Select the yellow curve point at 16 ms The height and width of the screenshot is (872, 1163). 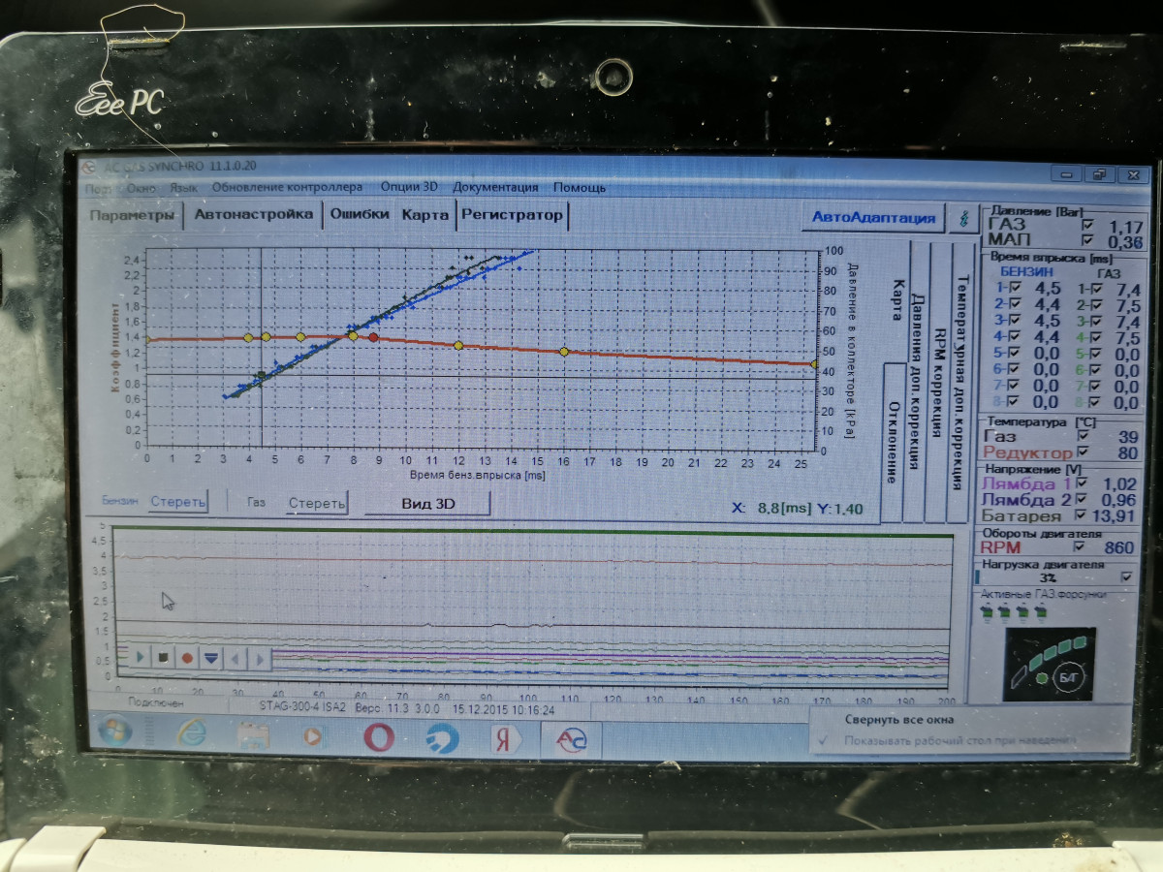tap(564, 351)
